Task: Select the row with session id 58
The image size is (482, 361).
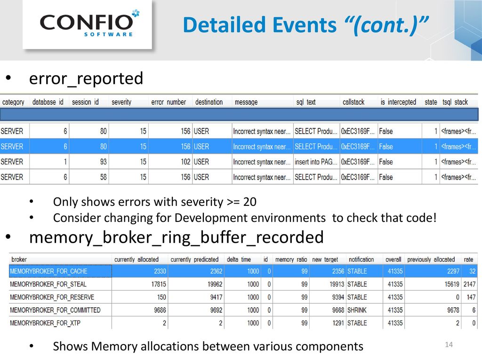Action: click(x=239, y=177)
